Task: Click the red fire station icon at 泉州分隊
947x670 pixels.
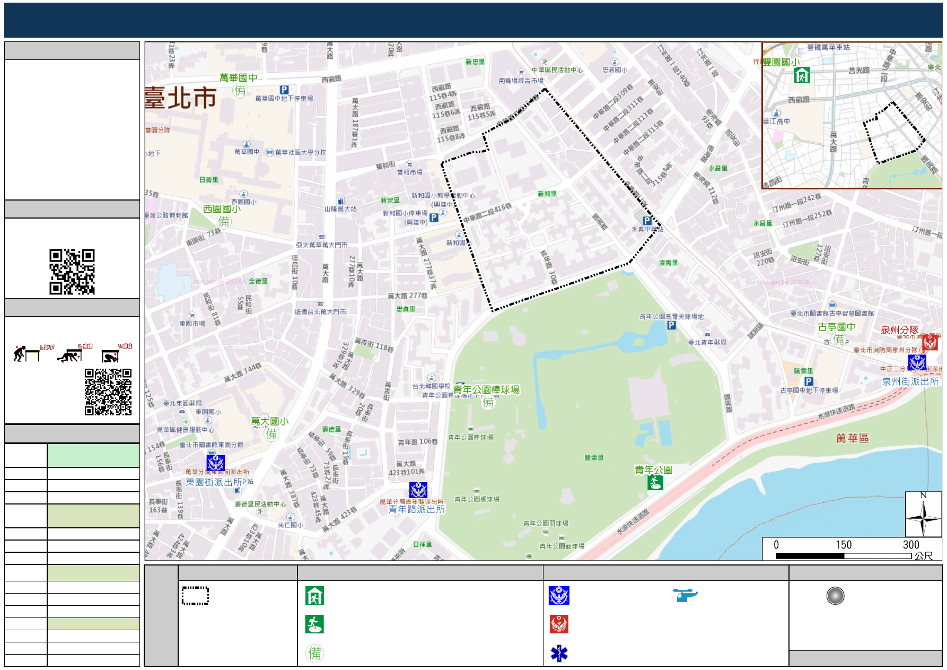Action: 930,342
